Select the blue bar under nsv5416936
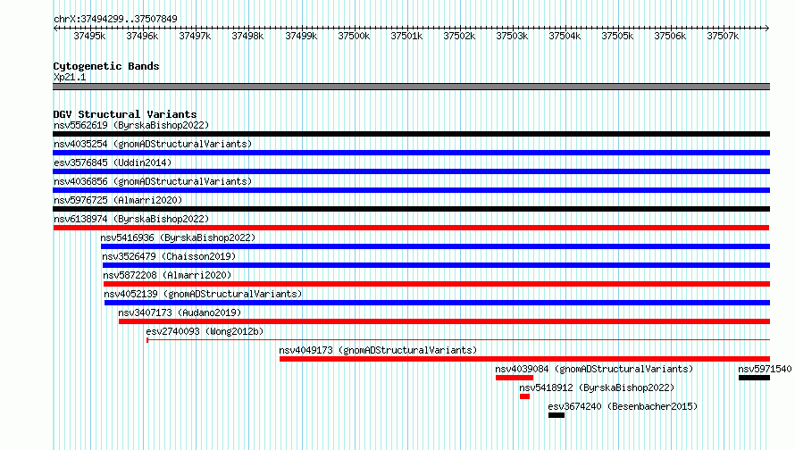Screen dimensions: 795x450 pyautogui.click(x=435, y=246)
